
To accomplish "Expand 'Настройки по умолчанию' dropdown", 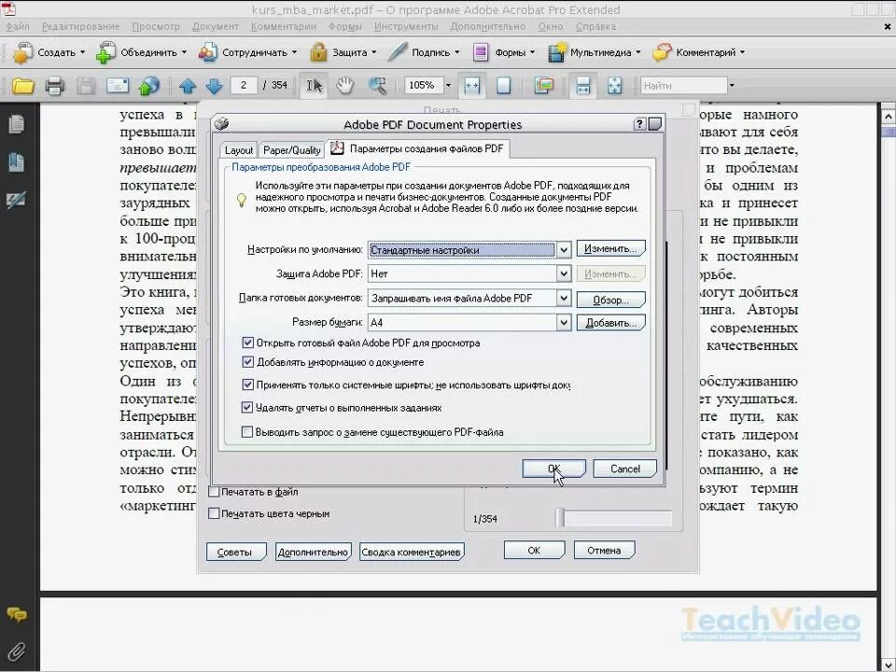I will (564, 250).
